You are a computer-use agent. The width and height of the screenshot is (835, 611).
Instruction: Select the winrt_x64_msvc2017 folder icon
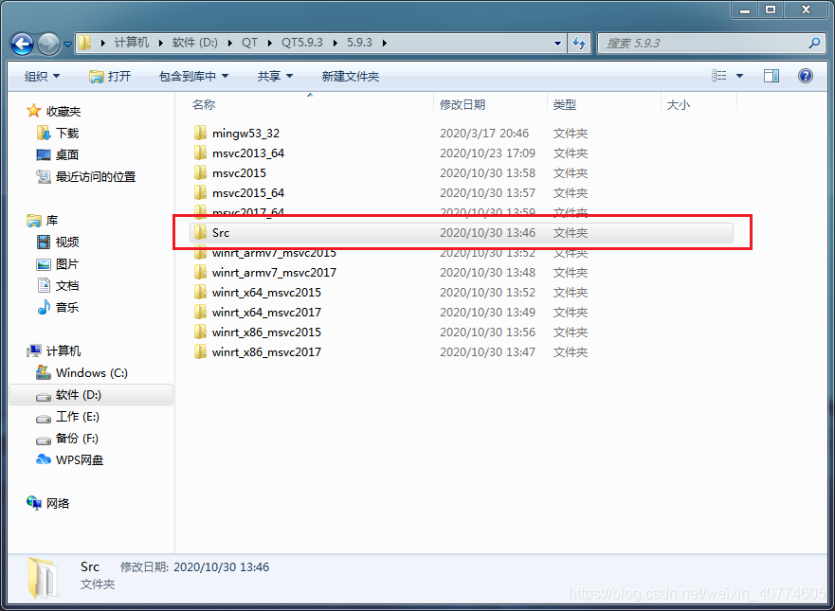tap(200, 312)
